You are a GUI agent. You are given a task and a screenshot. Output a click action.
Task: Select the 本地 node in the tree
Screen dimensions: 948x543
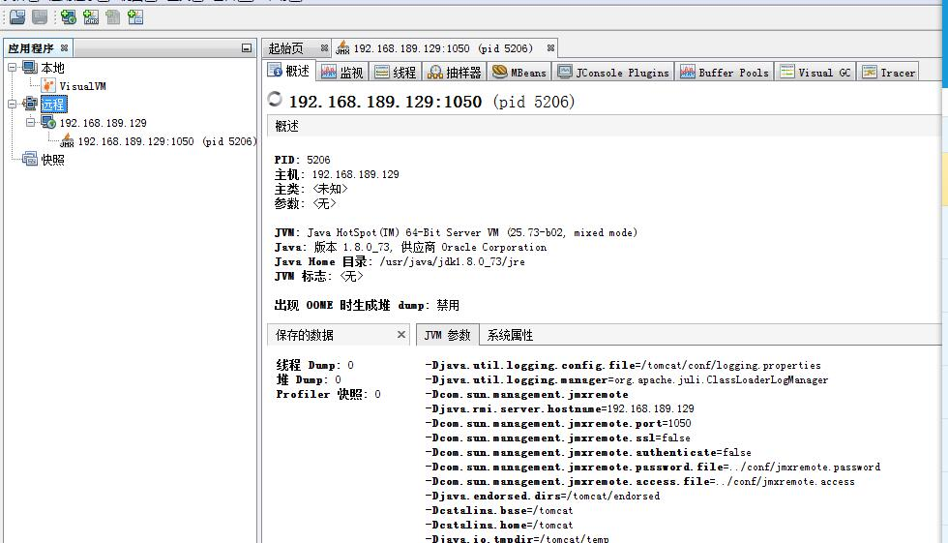click(52, 68)
